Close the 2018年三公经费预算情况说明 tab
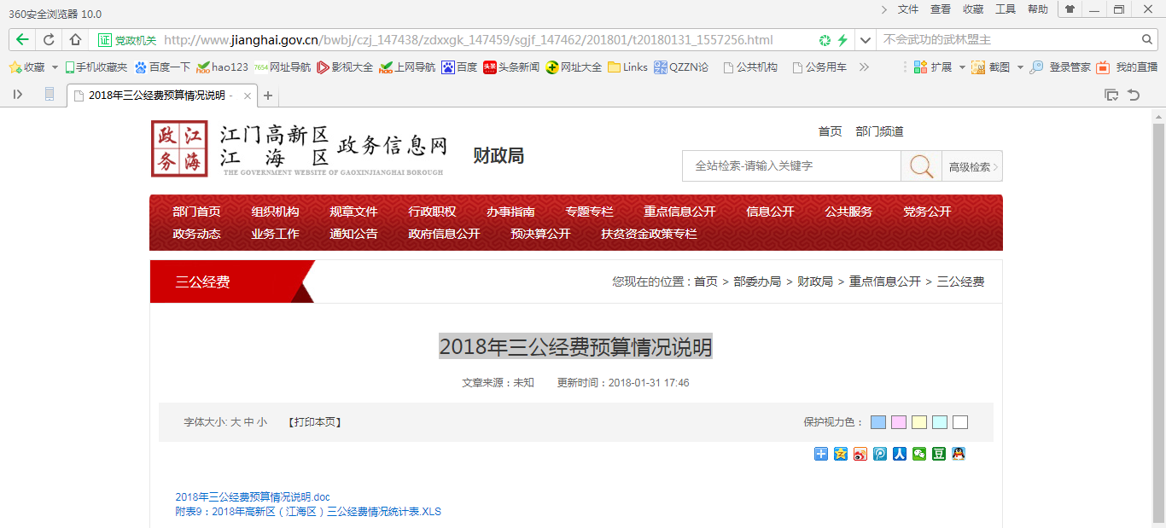The height and width of the screenshot is (528, 1166). click(248, 96)
